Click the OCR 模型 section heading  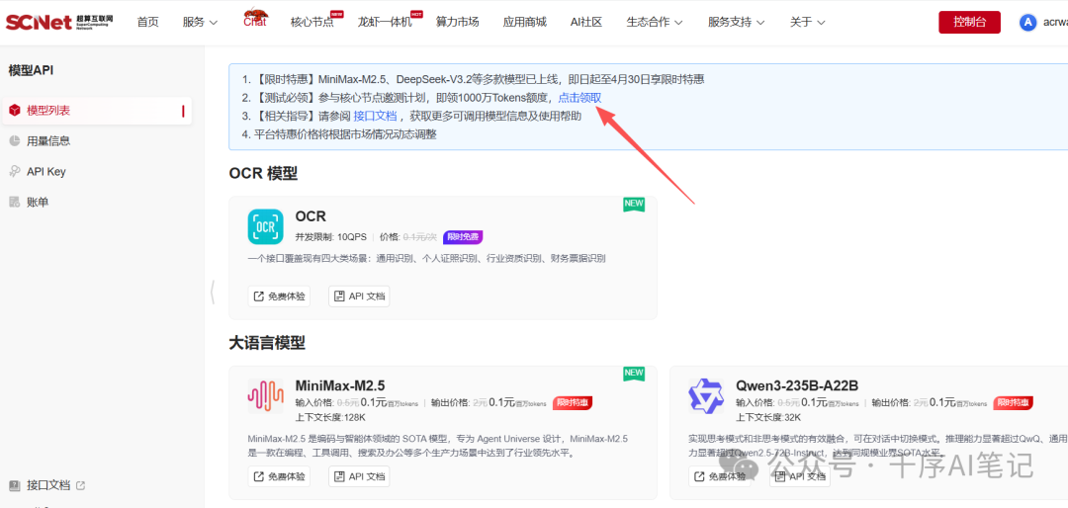[263, 173]
